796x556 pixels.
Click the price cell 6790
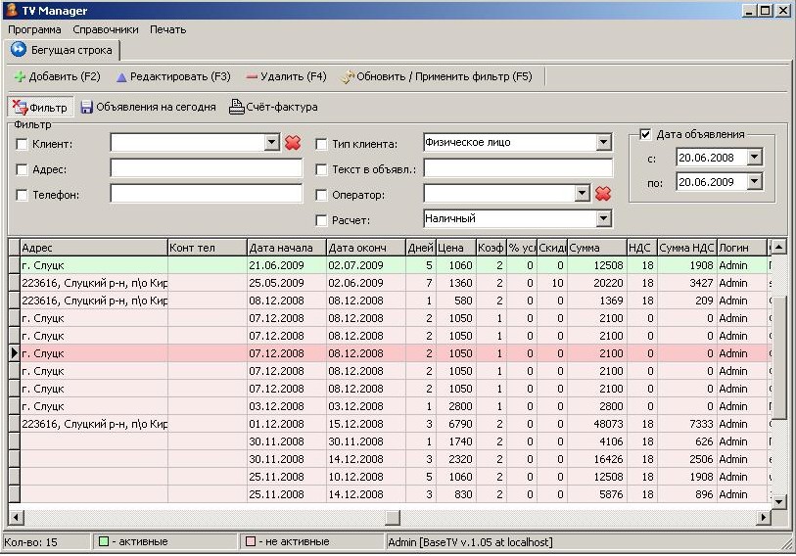[x=456, y=424]
